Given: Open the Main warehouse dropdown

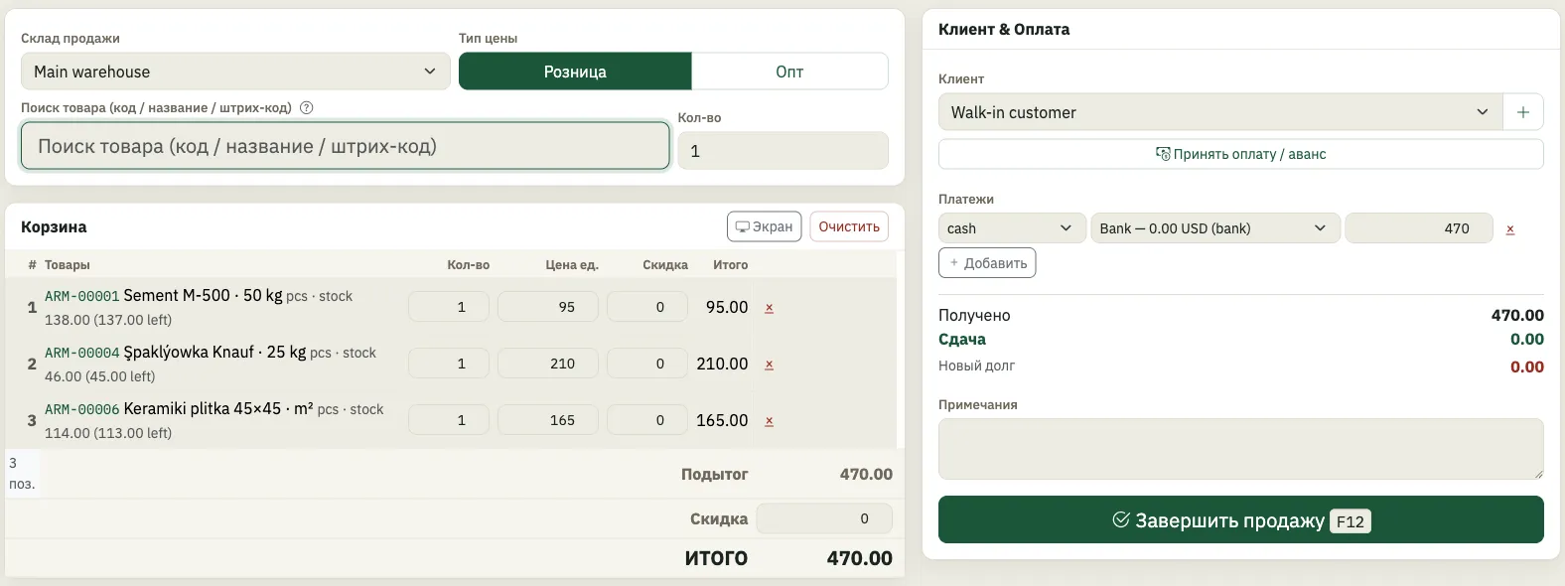Looking at the screenshot, I should pos(235,72).
